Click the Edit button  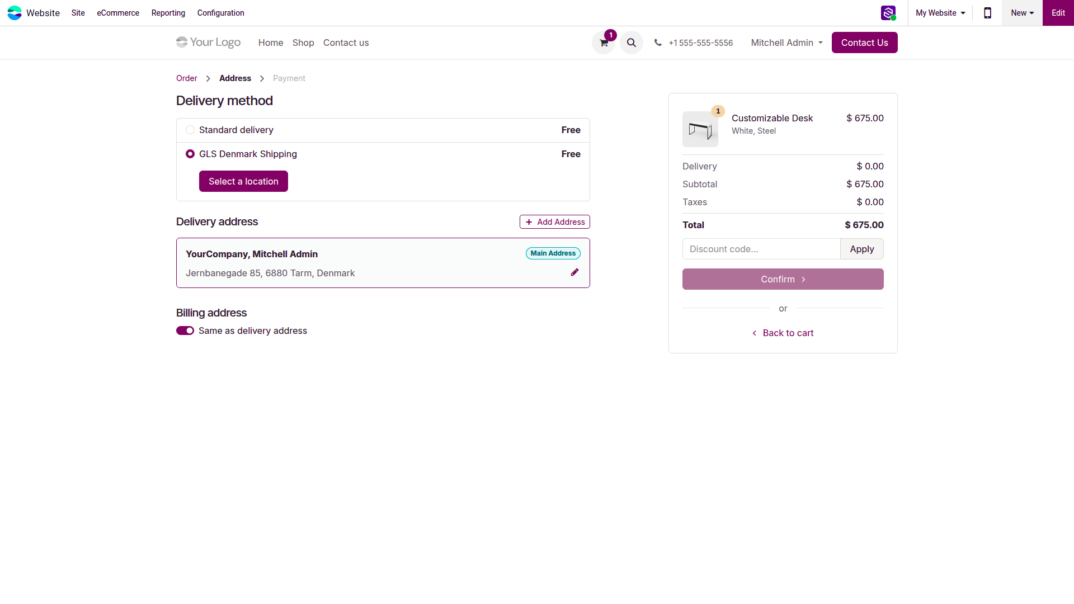(1058, 13)
